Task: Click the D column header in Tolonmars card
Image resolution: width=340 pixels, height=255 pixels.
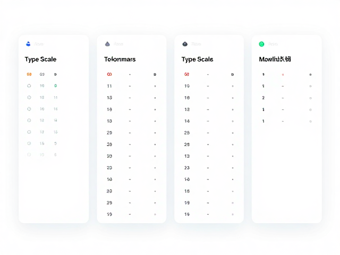Action: [x=155, y=74]
